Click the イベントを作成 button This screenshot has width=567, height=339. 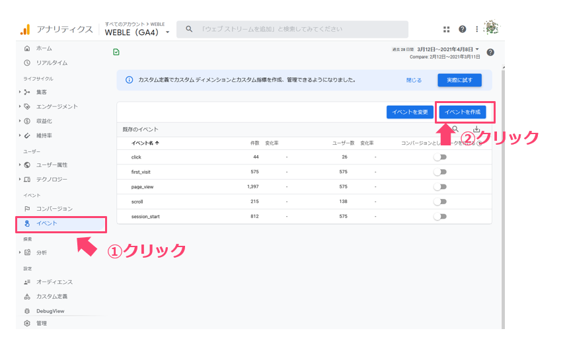click(x=463, y=112)
